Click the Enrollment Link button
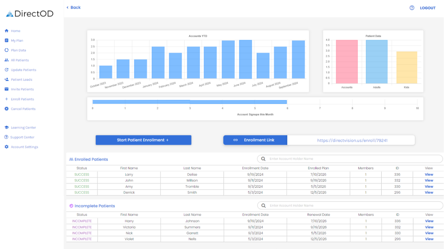This screenshot has width=444, height=249. coord(255,140)
